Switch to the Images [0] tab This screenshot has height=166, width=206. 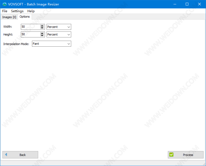(9, 17)
